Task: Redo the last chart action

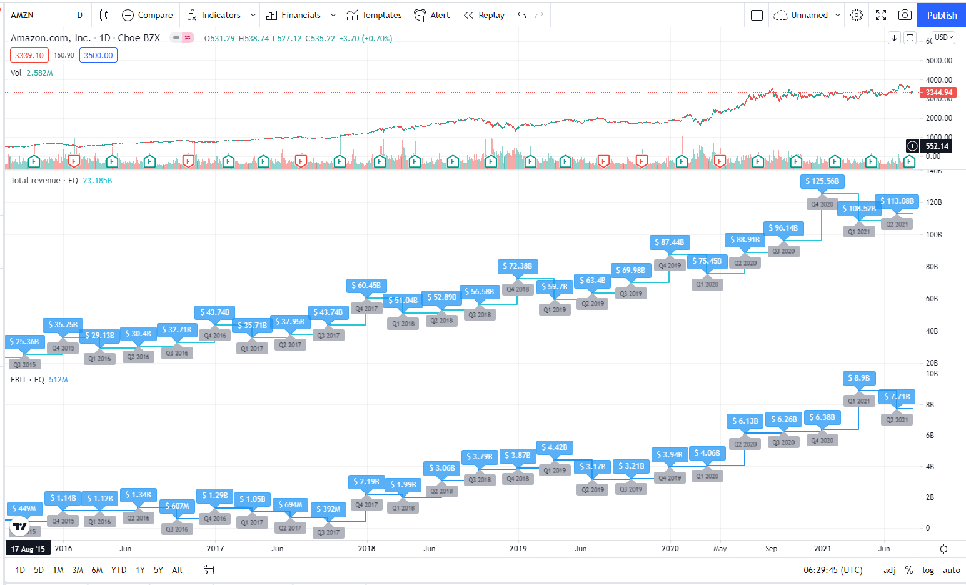Action: pos(540,15)
